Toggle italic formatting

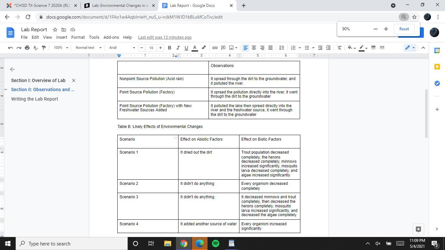point(178,48)
